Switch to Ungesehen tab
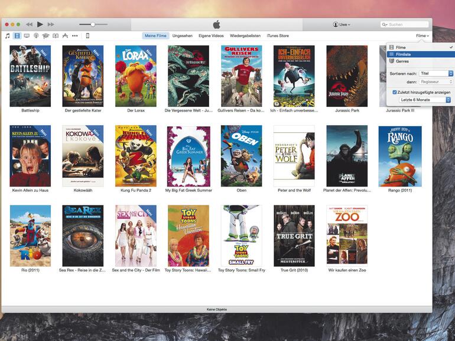Screen dimensions: 455x341 (x=182, y=35)
